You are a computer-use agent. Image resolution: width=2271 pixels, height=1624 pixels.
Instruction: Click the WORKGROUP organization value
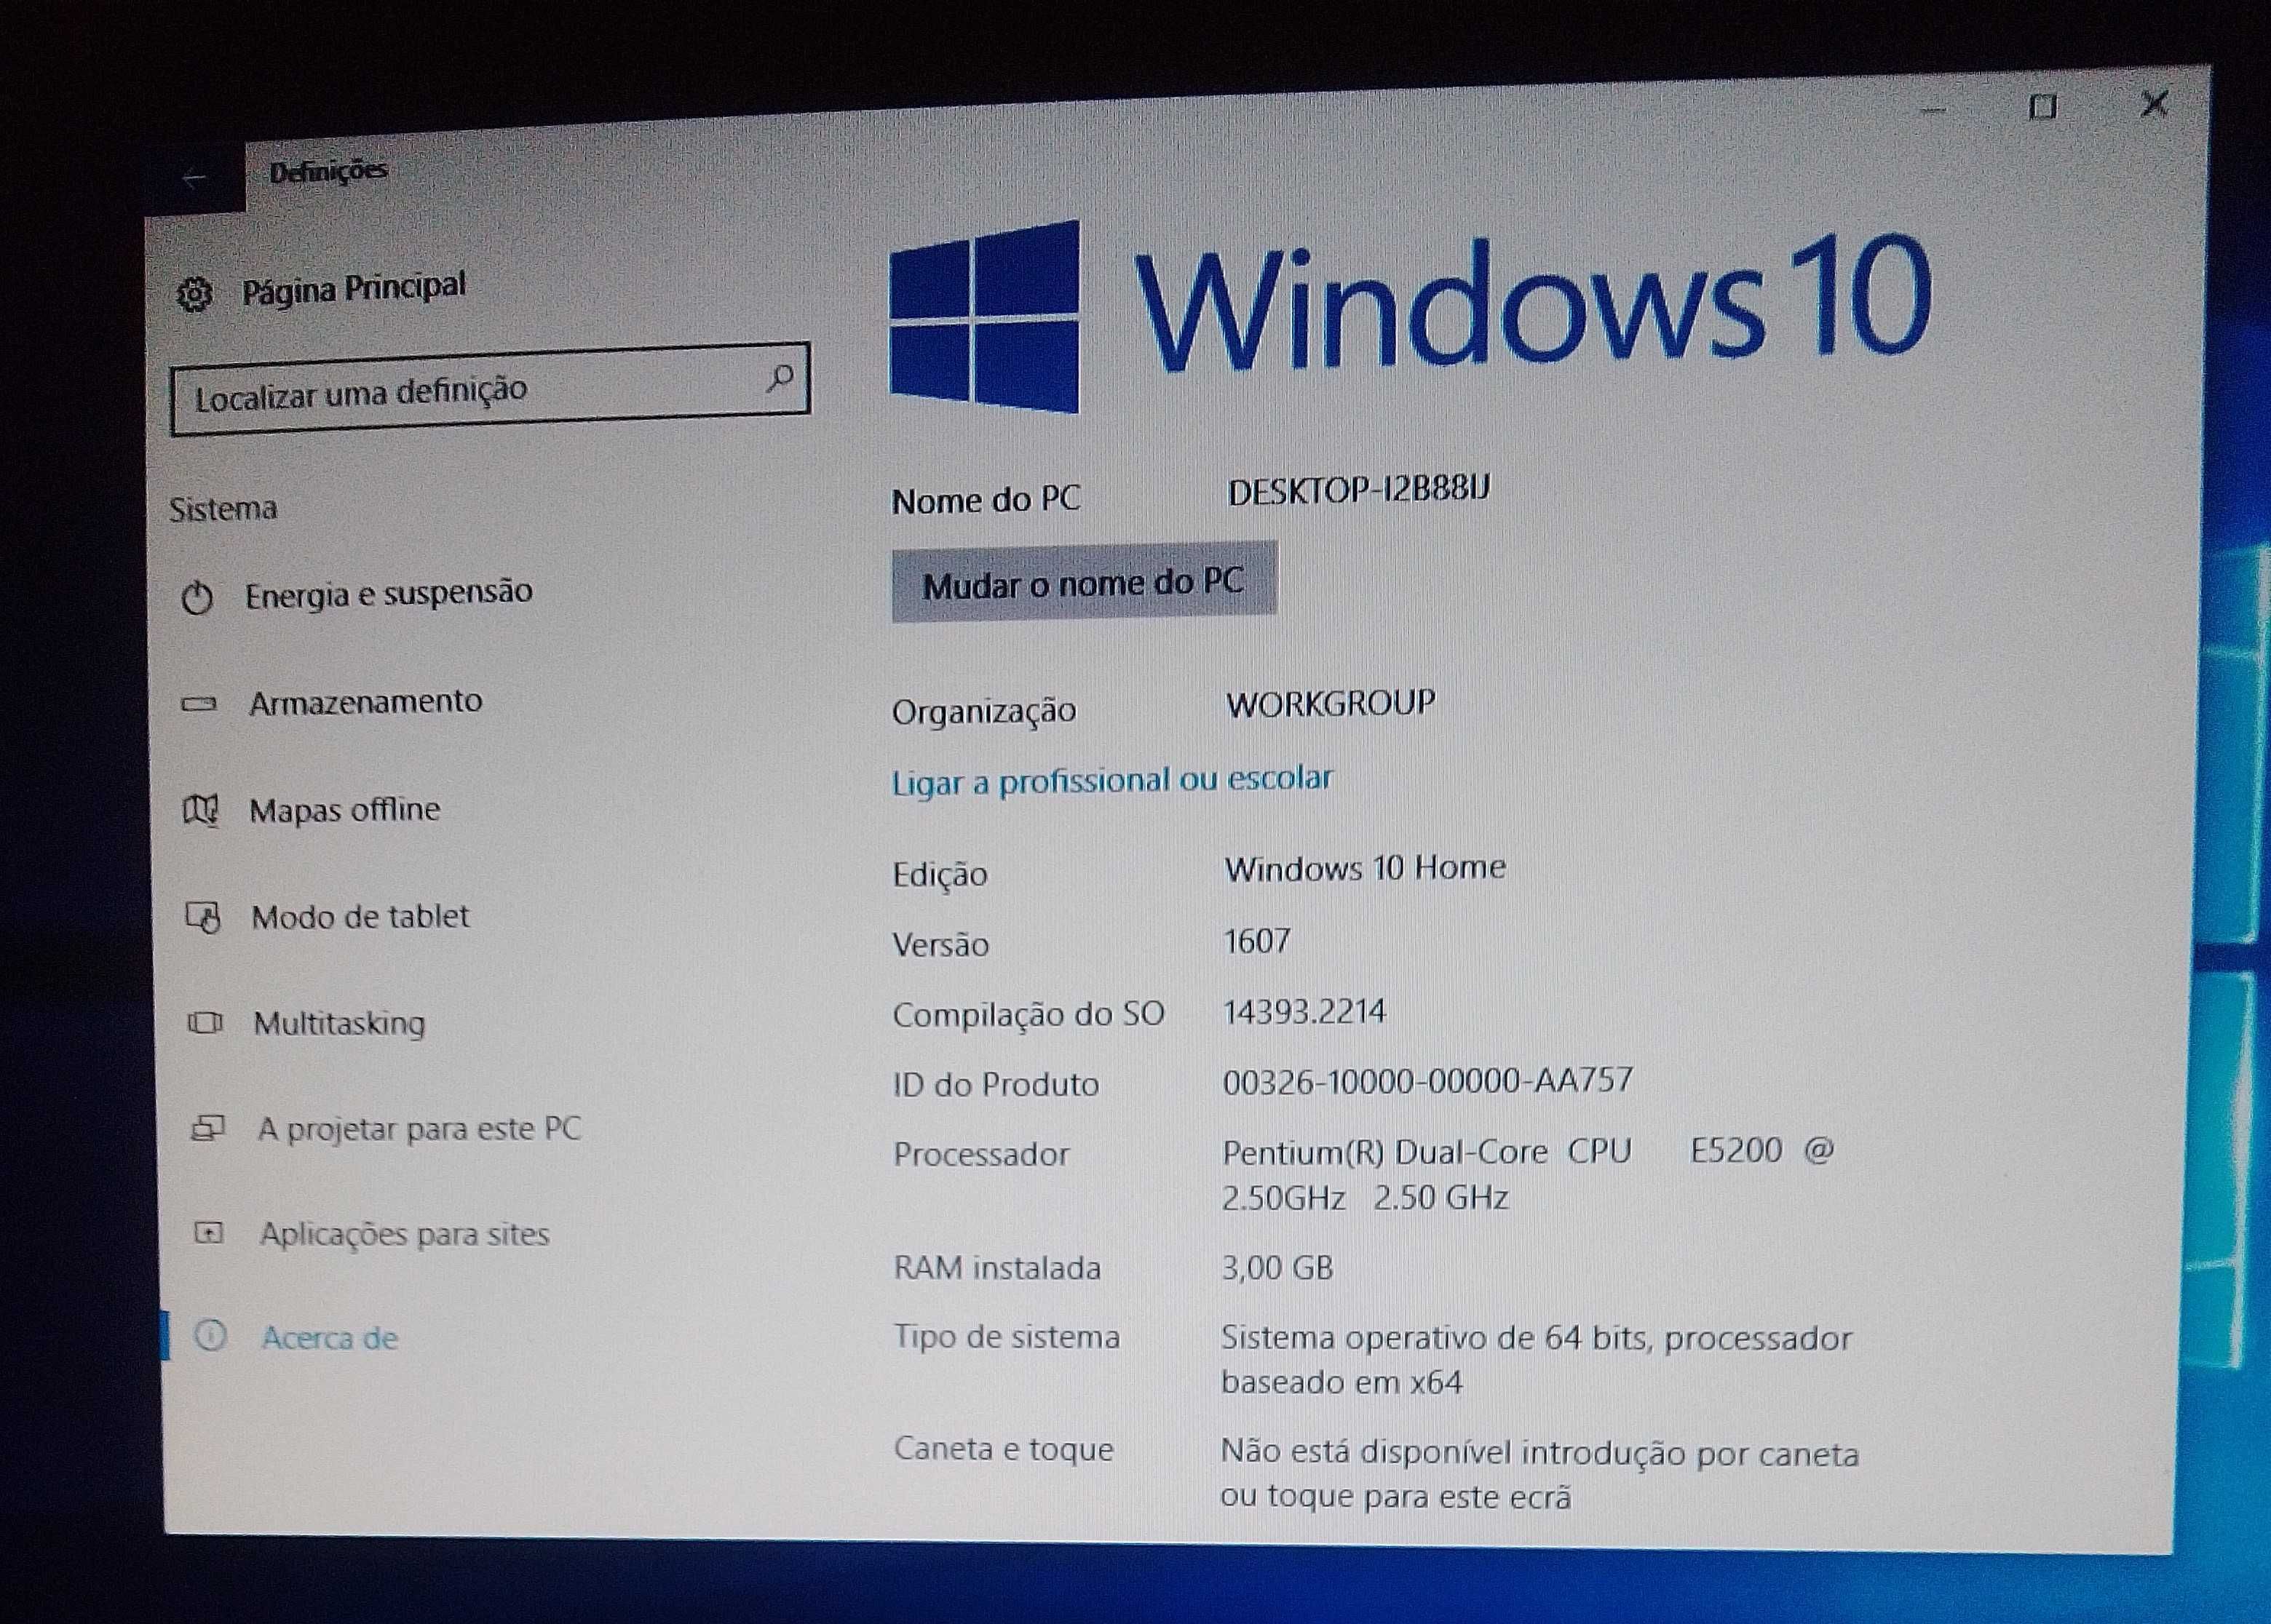coord(1331,703)
